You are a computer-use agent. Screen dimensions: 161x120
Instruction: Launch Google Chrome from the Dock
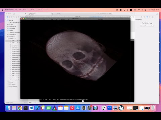pyautogui.click(x=20, y=108)
